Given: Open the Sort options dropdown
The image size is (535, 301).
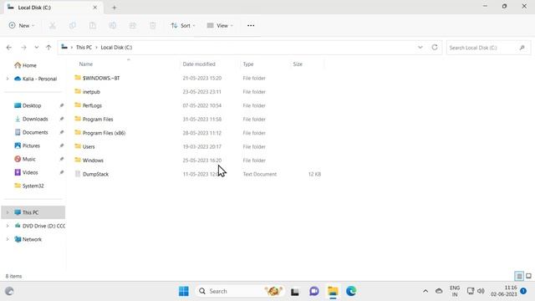Looking at the screenshot, I should (183, 26).
